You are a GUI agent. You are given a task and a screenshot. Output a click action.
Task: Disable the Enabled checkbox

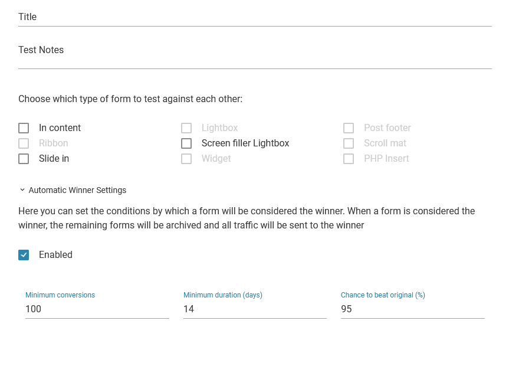pos(24,255)
